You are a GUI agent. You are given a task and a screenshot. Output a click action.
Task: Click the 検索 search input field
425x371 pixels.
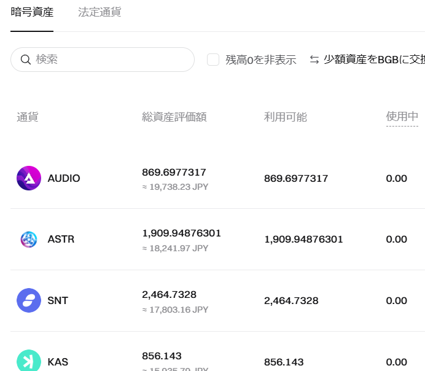(103, 60)
